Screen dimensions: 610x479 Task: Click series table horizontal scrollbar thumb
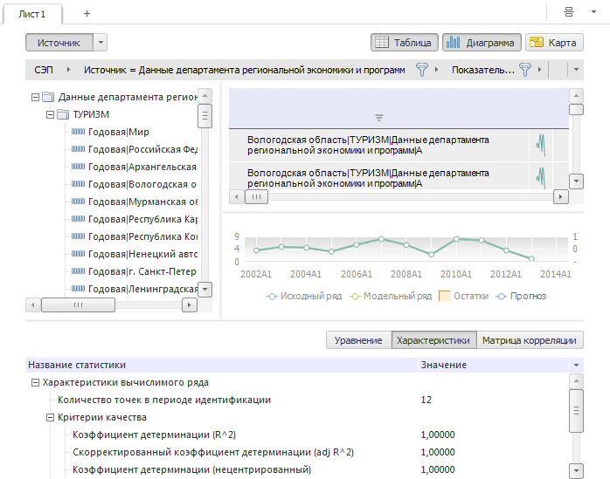point(256,196)
